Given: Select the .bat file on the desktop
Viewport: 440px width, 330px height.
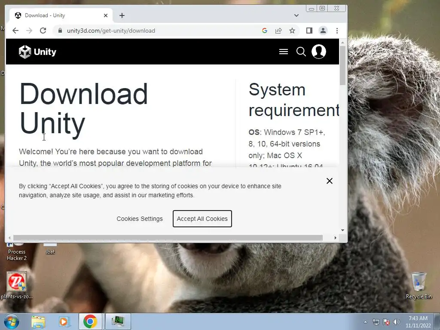Looking at the screenshot, I should (50, 249).
